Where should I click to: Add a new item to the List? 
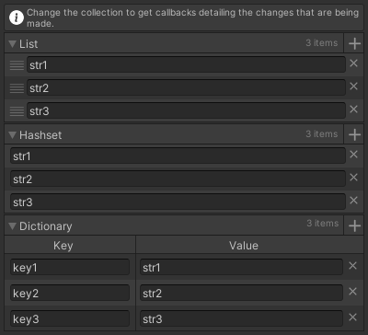(354, 43)
